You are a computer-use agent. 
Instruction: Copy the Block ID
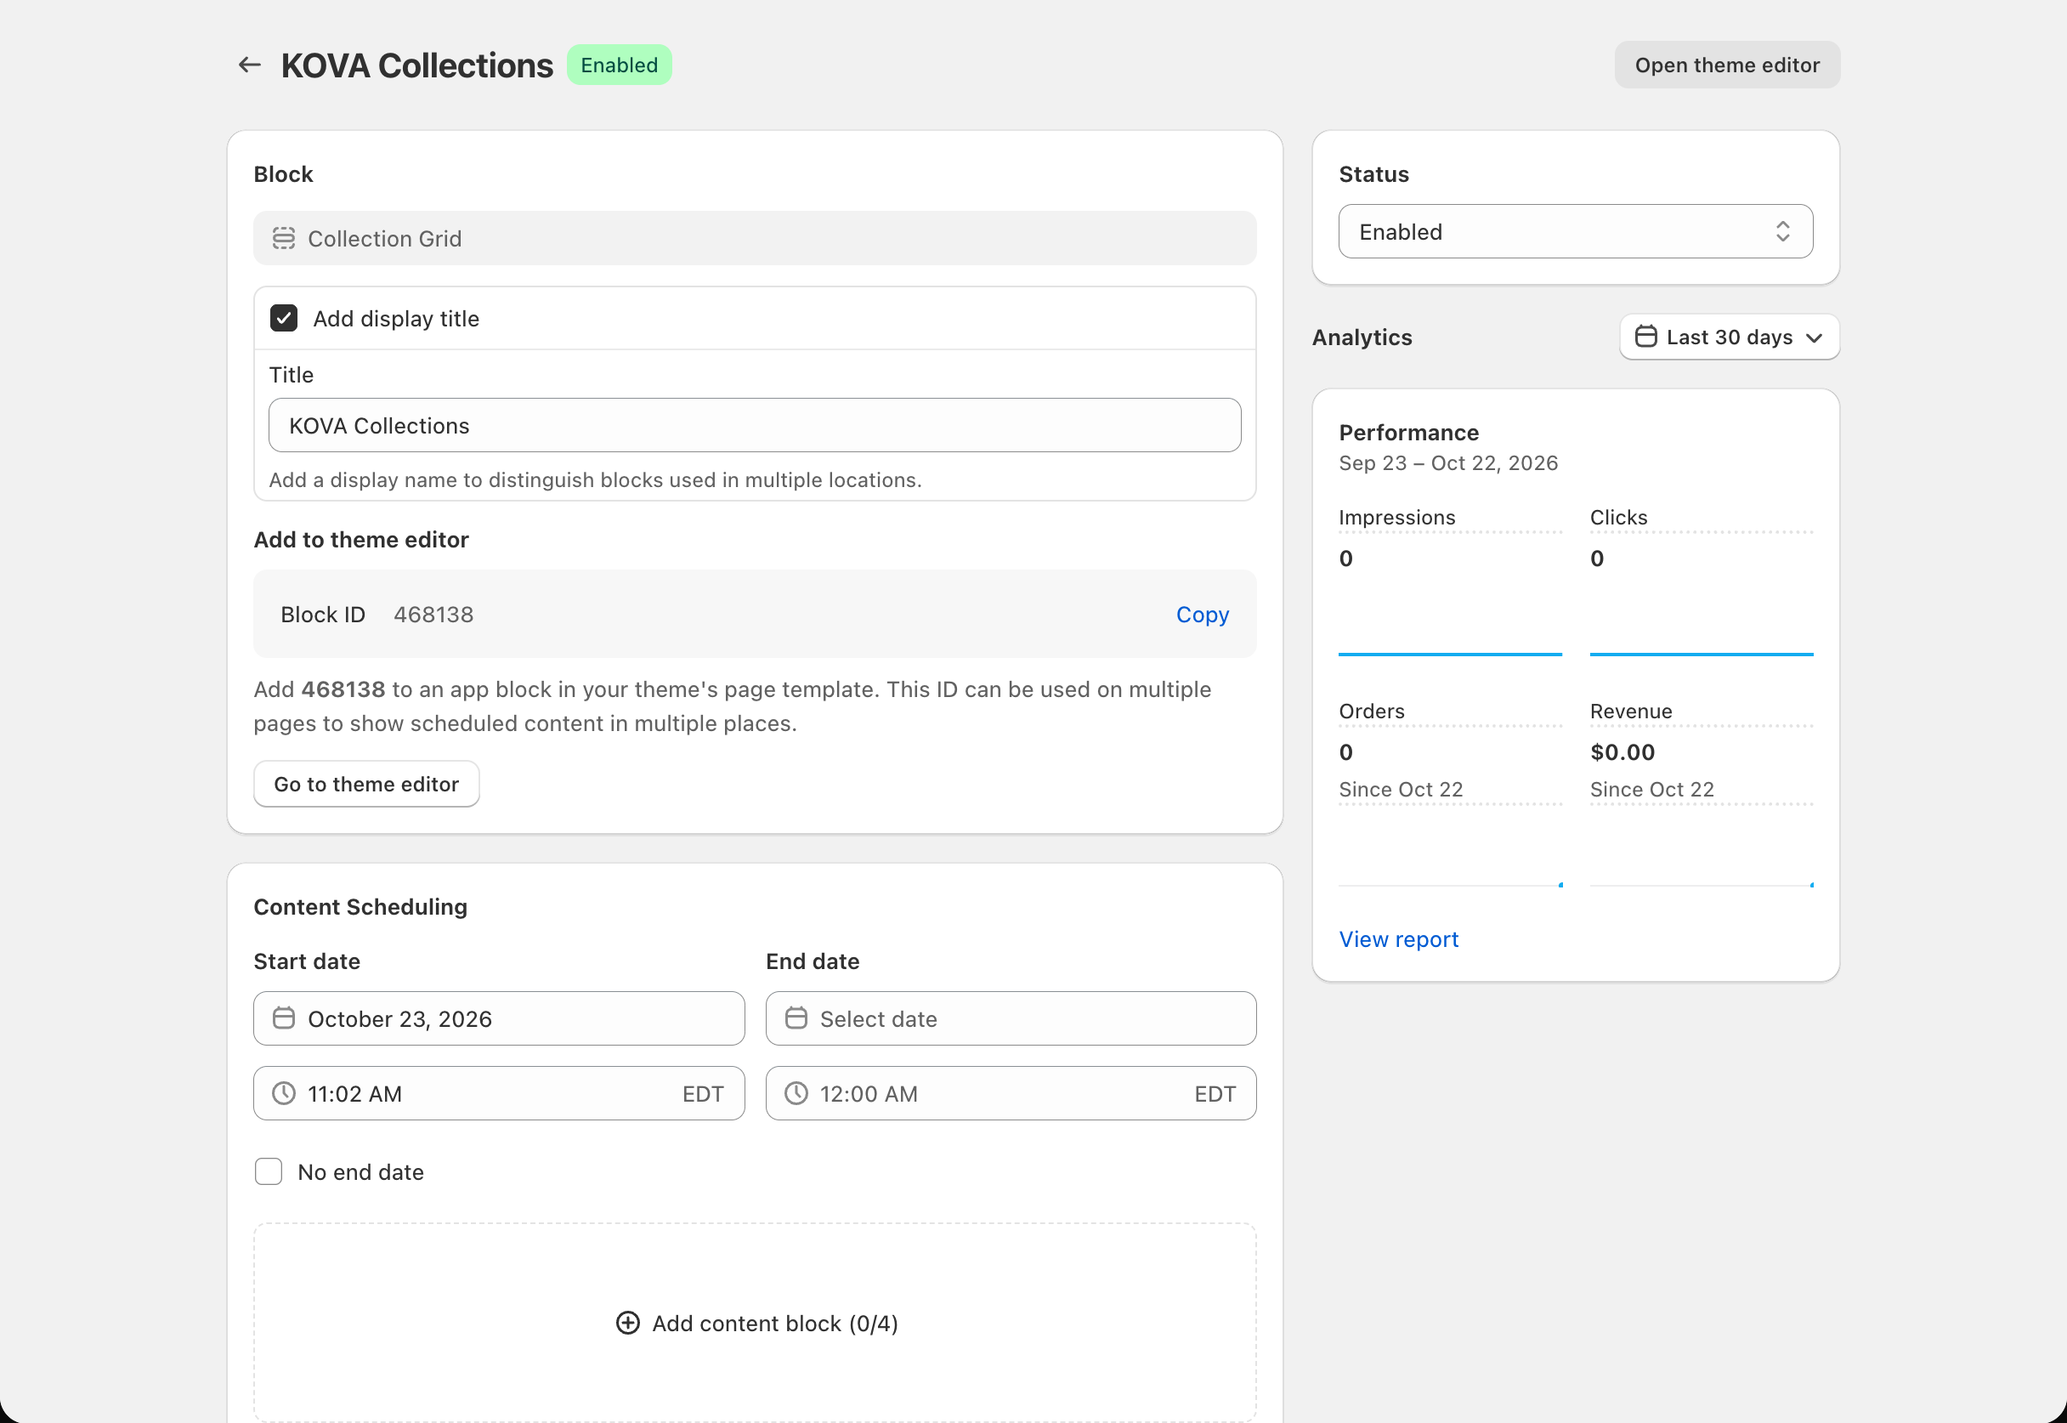(x=1202, y=615)
